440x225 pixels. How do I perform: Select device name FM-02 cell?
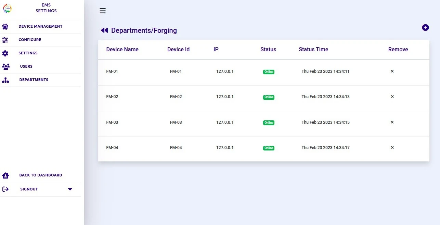112,97
